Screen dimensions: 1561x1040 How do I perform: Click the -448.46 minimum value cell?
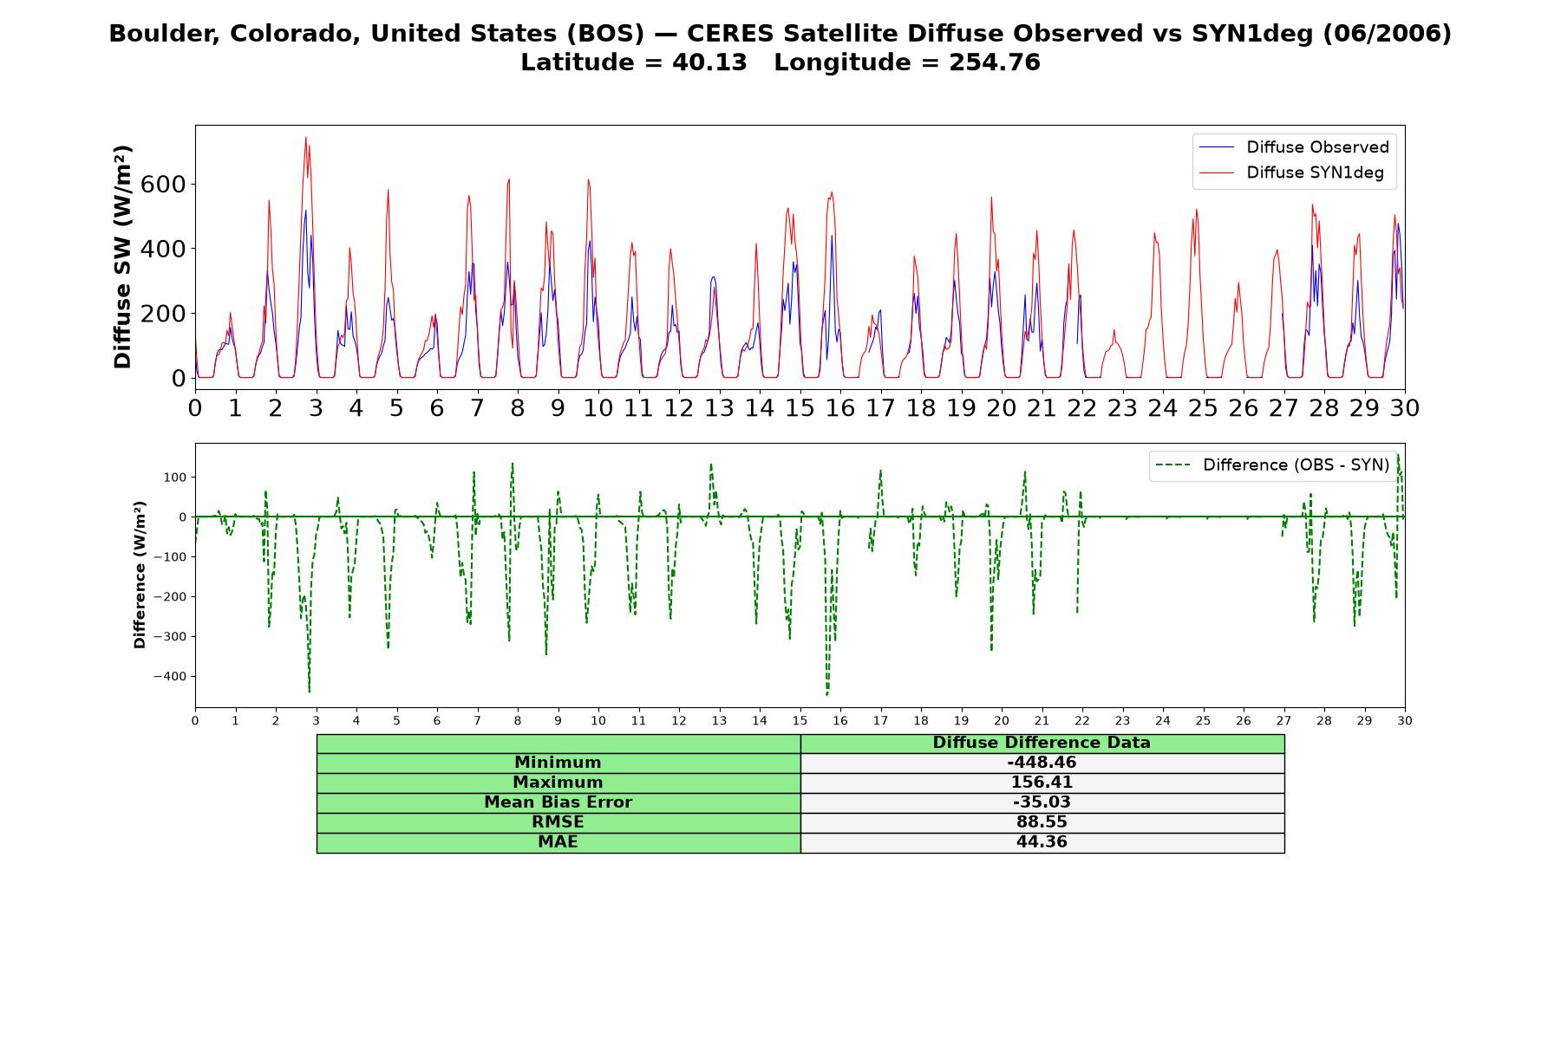click(x=1042, y=763)
